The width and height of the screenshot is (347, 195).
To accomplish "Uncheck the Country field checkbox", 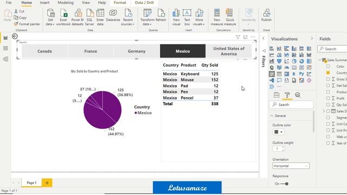I will 328,73.
